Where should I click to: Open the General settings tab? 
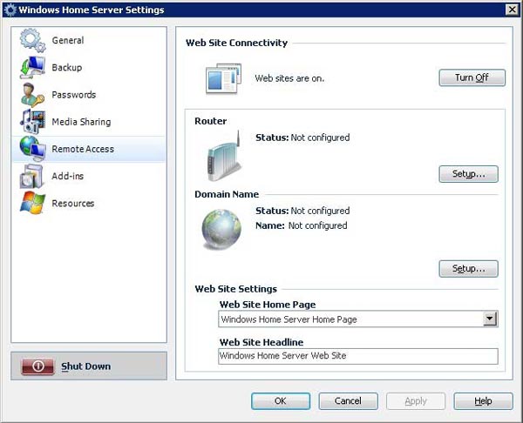coord(89,41)
